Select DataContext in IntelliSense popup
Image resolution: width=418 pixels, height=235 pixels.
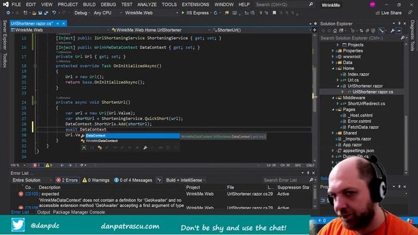(x=130, y=136)
